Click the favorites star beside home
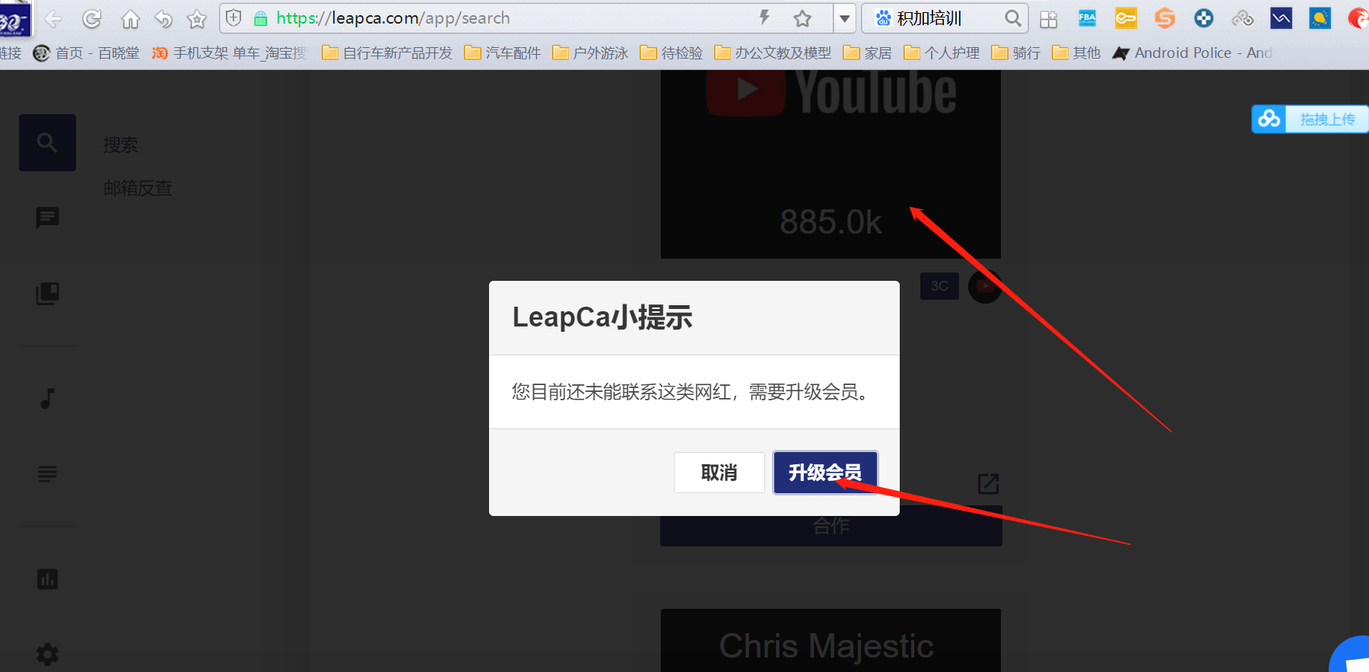This screenshot has width=1369, height=672. tap(197, 19)
